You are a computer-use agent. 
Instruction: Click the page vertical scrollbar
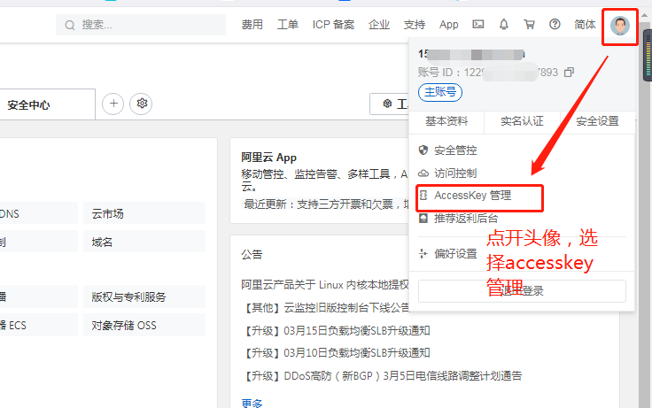point(646,216)
